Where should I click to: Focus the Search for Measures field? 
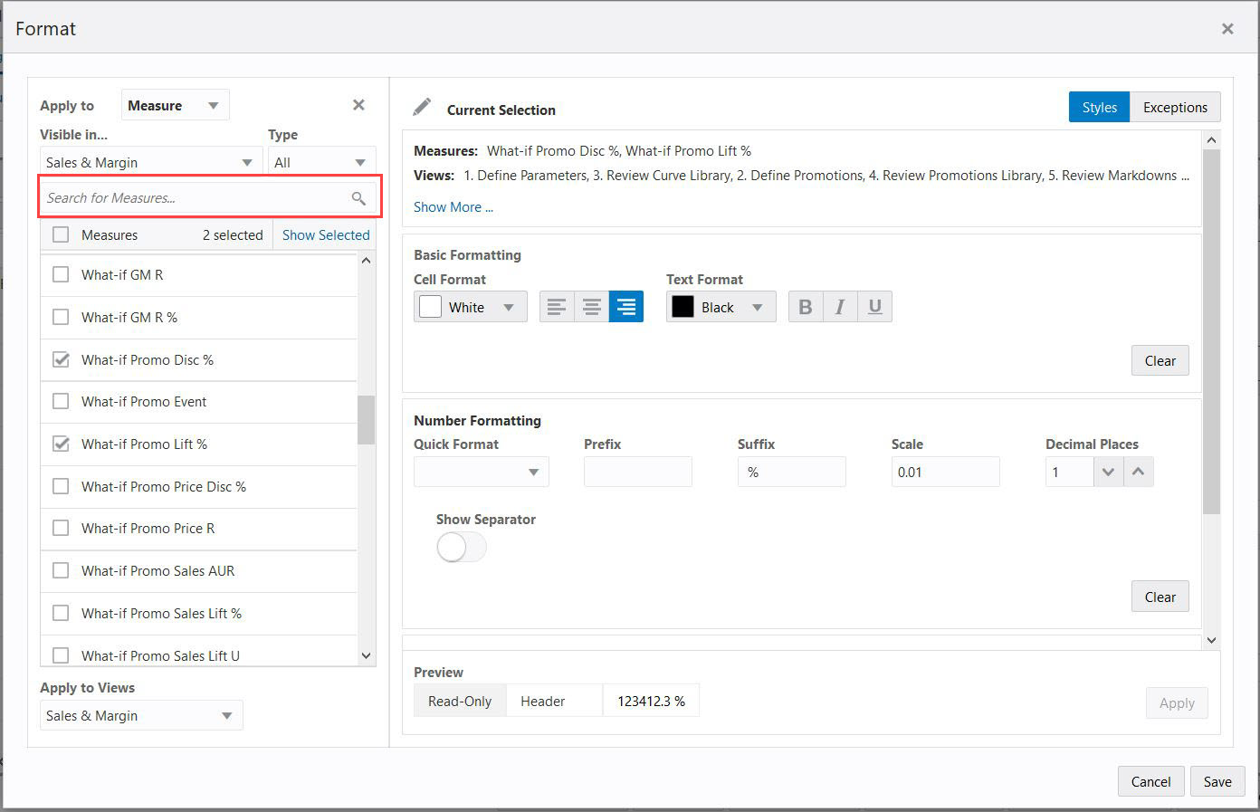click(x=208, y=197)
